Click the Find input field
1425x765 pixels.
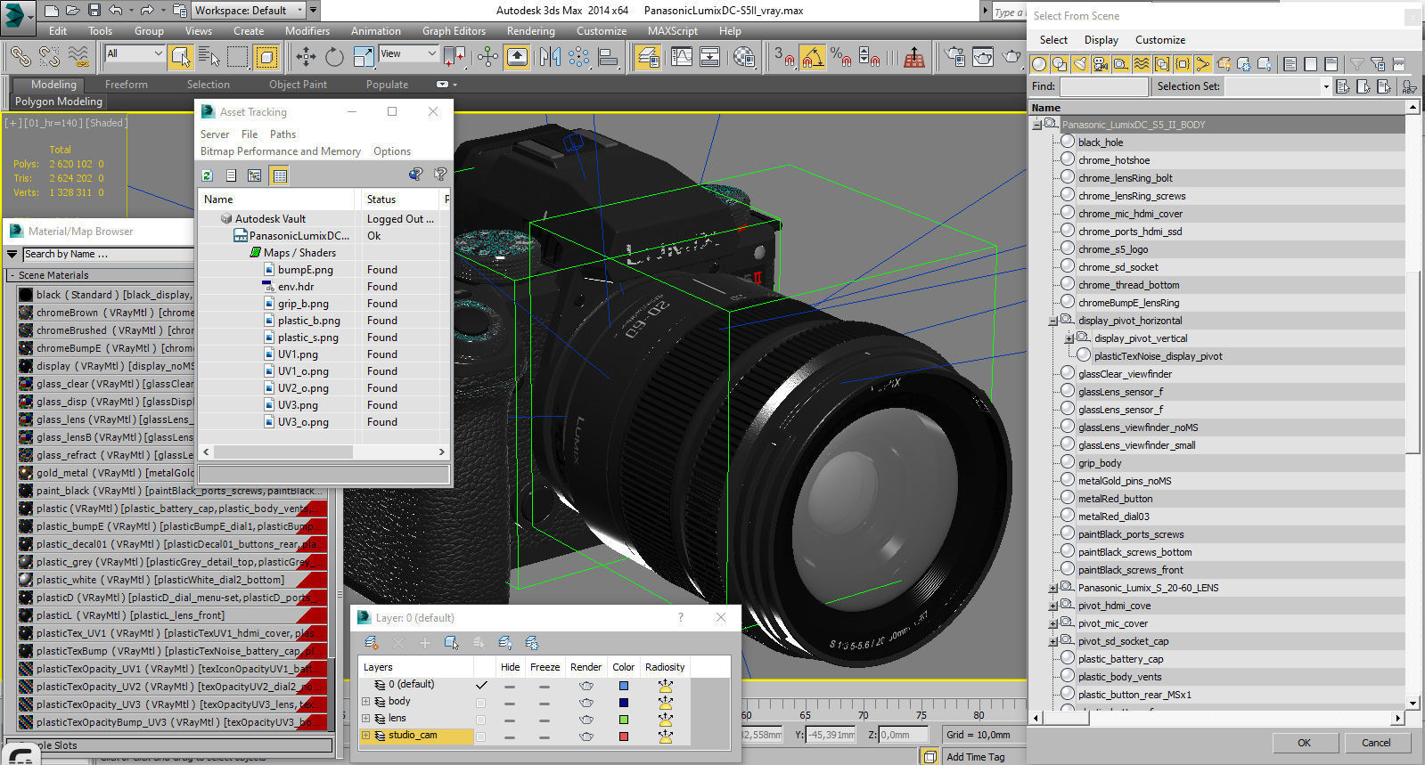click(x=1103, y=86)
